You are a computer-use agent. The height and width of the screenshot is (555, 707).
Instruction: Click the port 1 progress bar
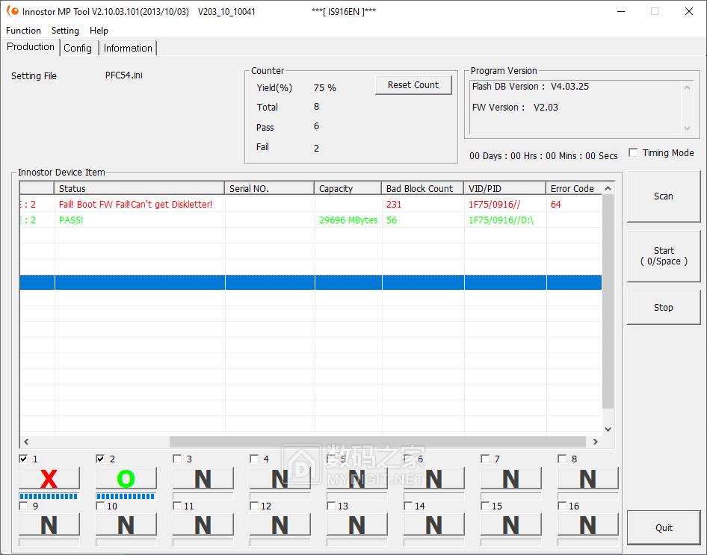point(49,496)
